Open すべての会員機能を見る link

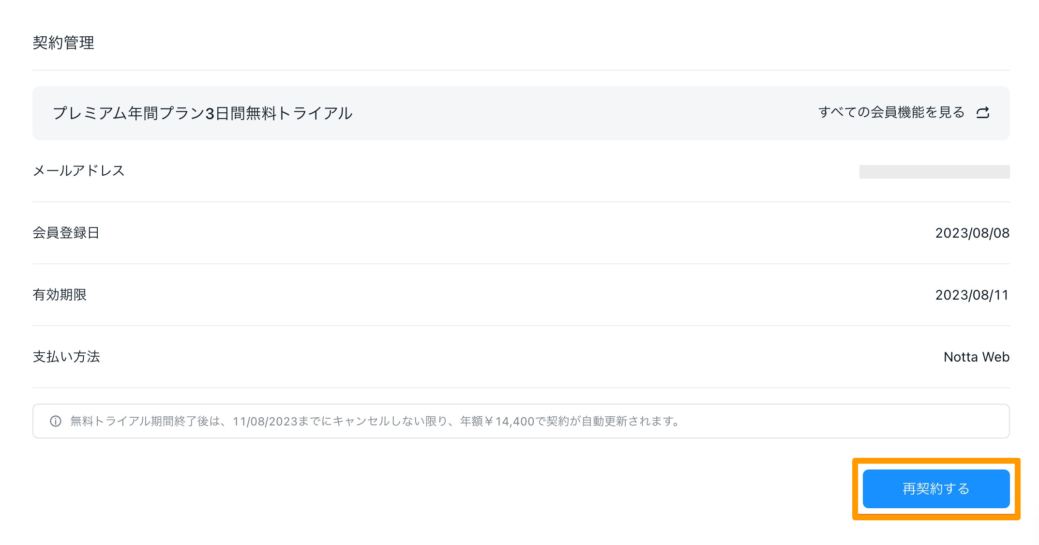click(891, 113)
